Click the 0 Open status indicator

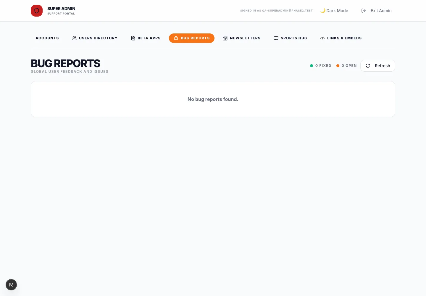[346, 66]
